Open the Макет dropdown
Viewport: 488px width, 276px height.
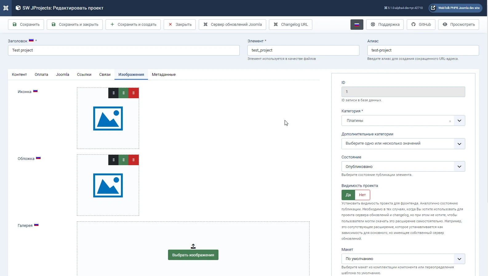[403, 259]
